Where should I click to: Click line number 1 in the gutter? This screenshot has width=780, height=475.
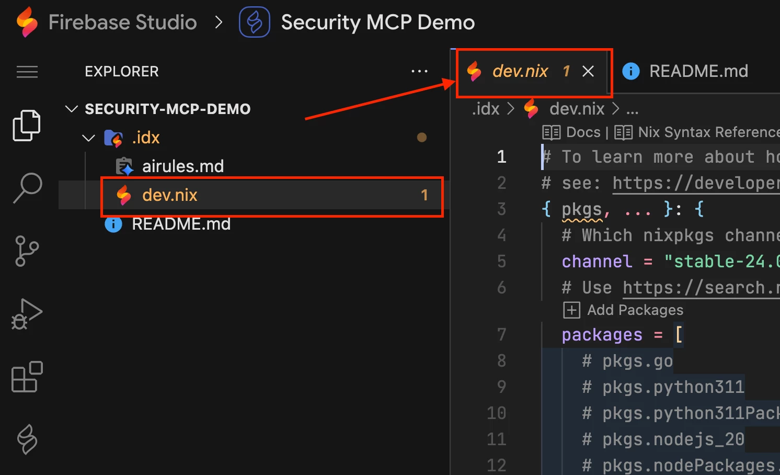[x=502, y=157]
